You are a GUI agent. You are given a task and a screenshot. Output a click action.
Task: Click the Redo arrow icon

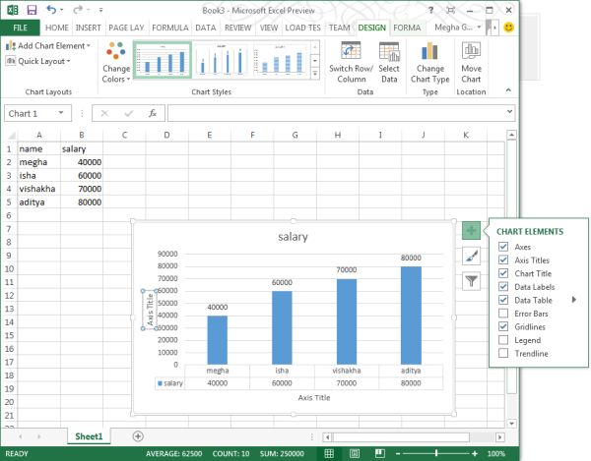[78, 10]
